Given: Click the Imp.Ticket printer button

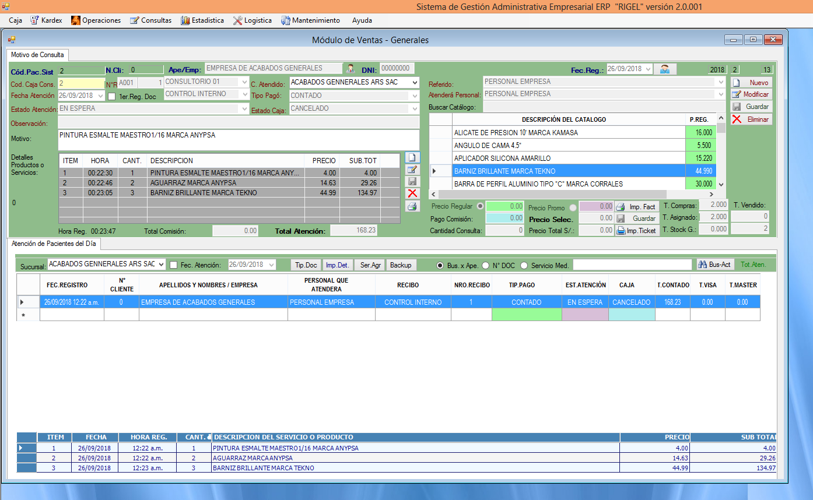Looking at the screenshot, I should pyautogui.click(x=636, y=231).
